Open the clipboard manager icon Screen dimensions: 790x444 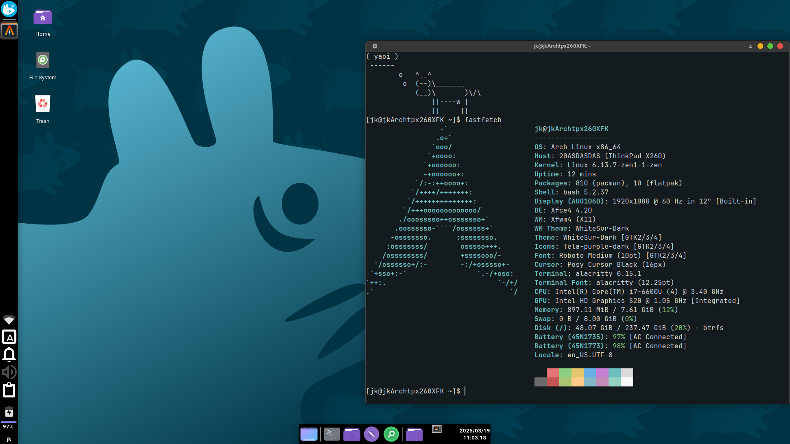[x=9, y=390]
